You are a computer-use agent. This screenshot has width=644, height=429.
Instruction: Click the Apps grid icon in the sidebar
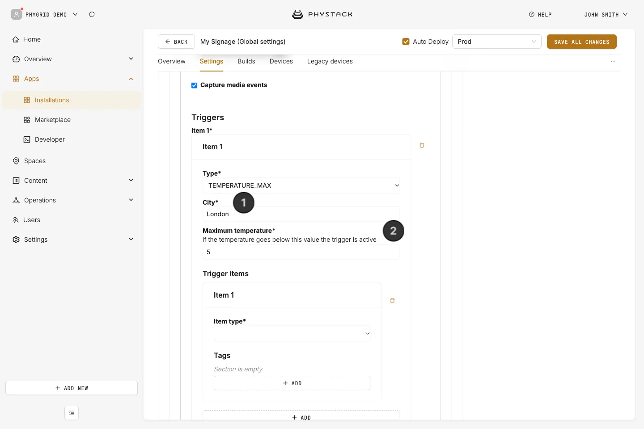coord(16,79)
